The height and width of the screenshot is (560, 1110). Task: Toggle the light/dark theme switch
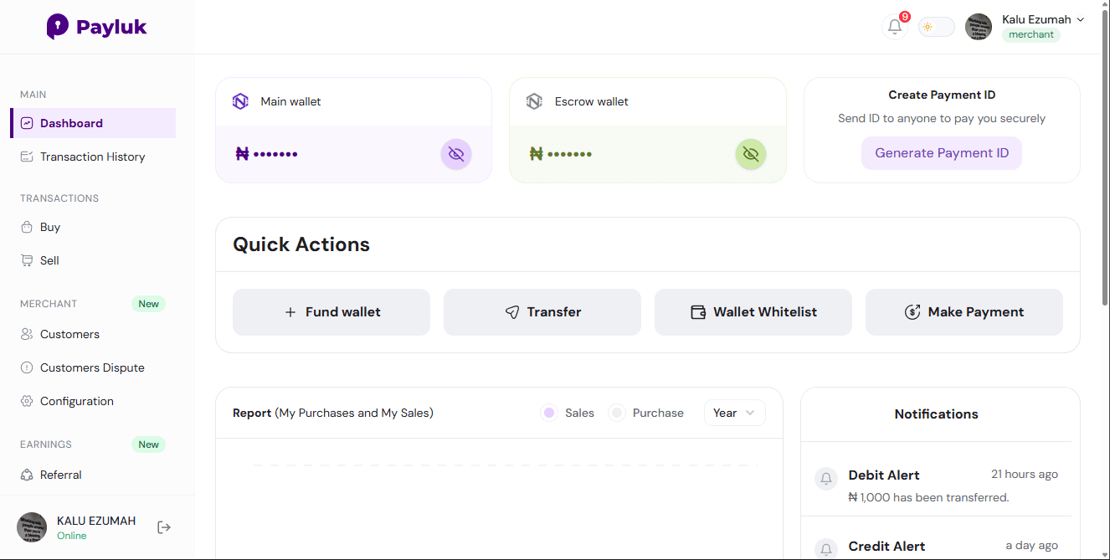pos(936,26)
